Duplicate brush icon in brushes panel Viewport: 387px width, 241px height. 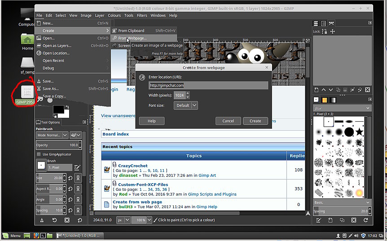(x=342, y=220)
